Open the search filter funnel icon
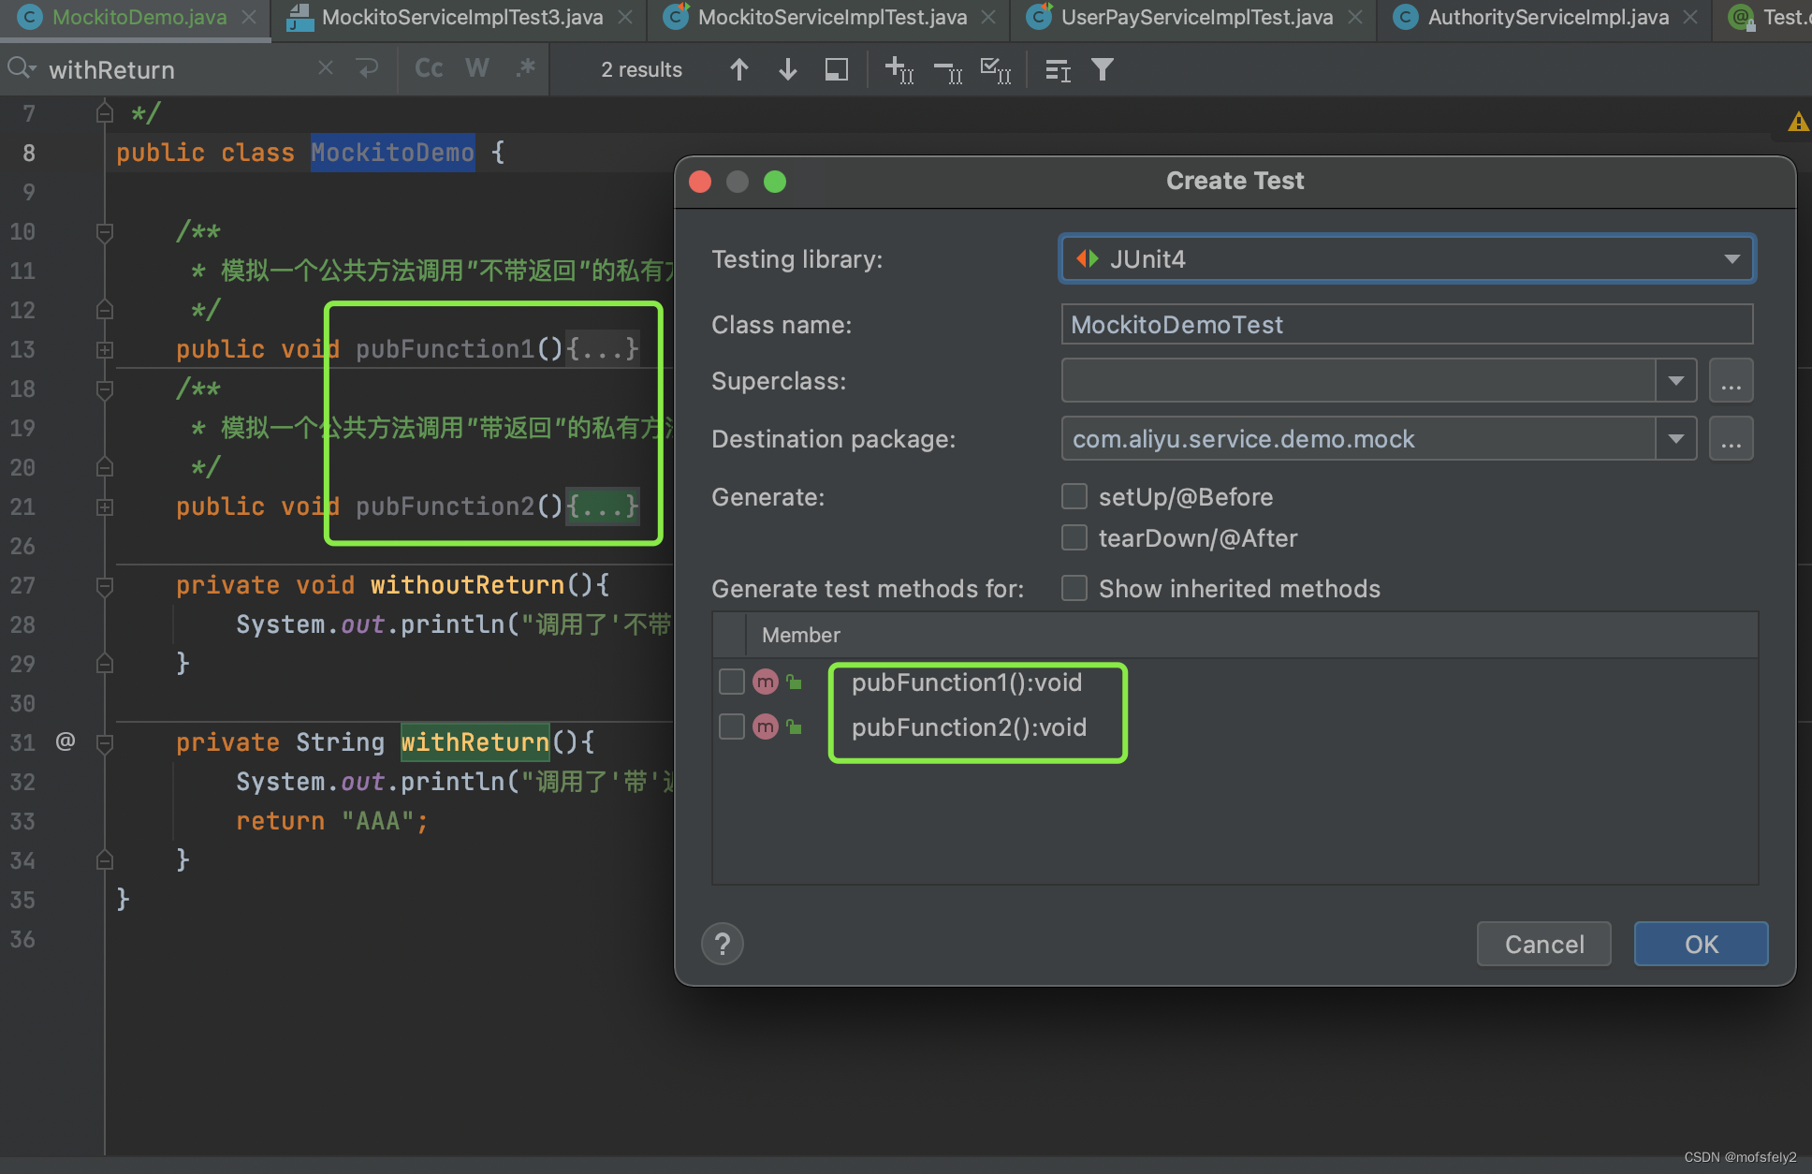This screenshot has width=1812, height=1174. click(x=1103, y=69)
